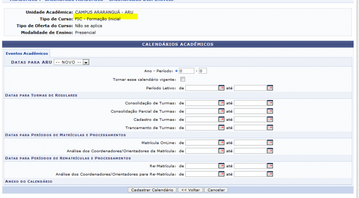Click the Cadastrar Calendário button
The width and height of the screenshot is (359, 198).
coord(152,190)
